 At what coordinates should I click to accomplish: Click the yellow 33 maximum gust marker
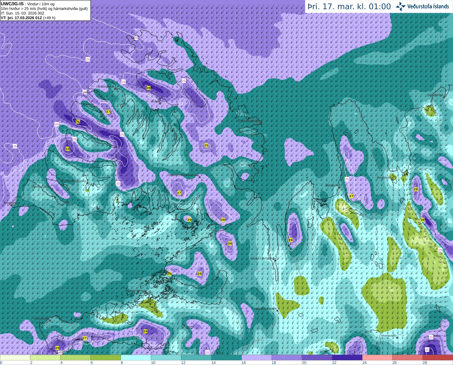coord(68,149)
